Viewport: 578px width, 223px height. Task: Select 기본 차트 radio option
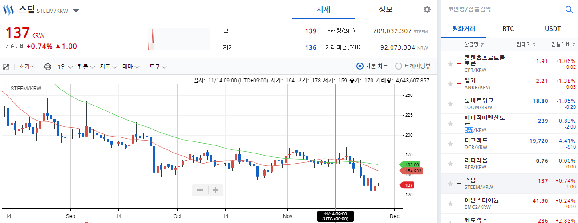pyautogui.click(x=372, y=66)
